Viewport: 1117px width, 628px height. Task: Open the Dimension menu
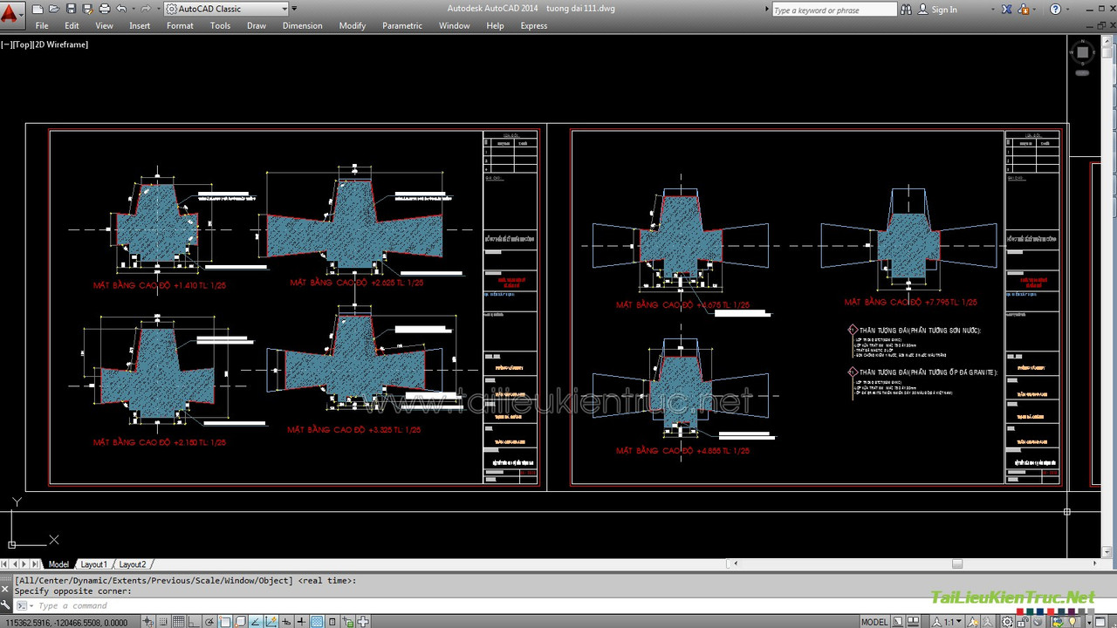[x=302, y=25]
